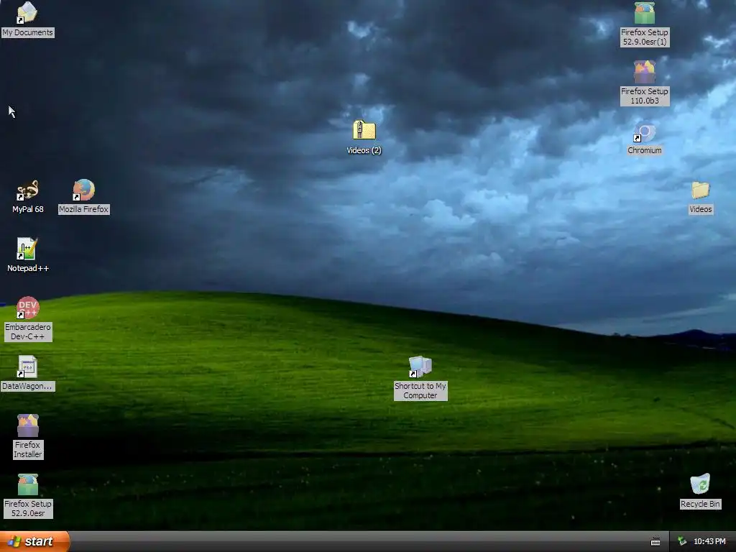Click the on-screen keyboard tray icon
Image resolution: width=736 pixels, height=552 pixels.
click(x=655, y=542)
